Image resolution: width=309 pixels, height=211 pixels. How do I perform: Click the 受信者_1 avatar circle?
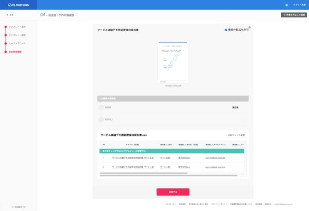pos(101,119)
